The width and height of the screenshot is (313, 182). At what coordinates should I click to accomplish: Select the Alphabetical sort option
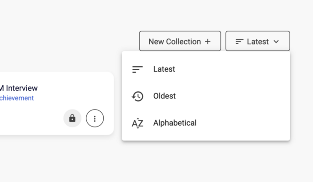(206, 123)
